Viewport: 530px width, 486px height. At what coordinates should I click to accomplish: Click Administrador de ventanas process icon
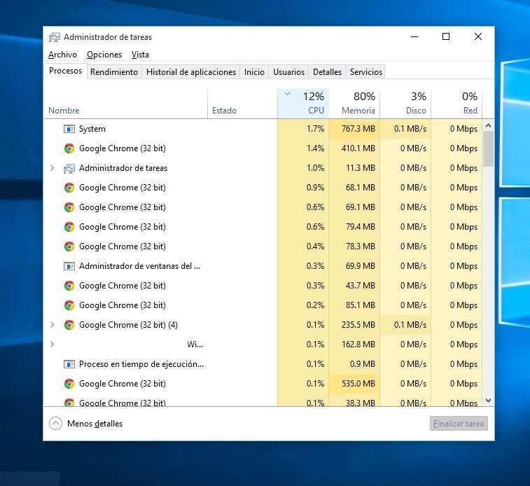pos(69,266)
